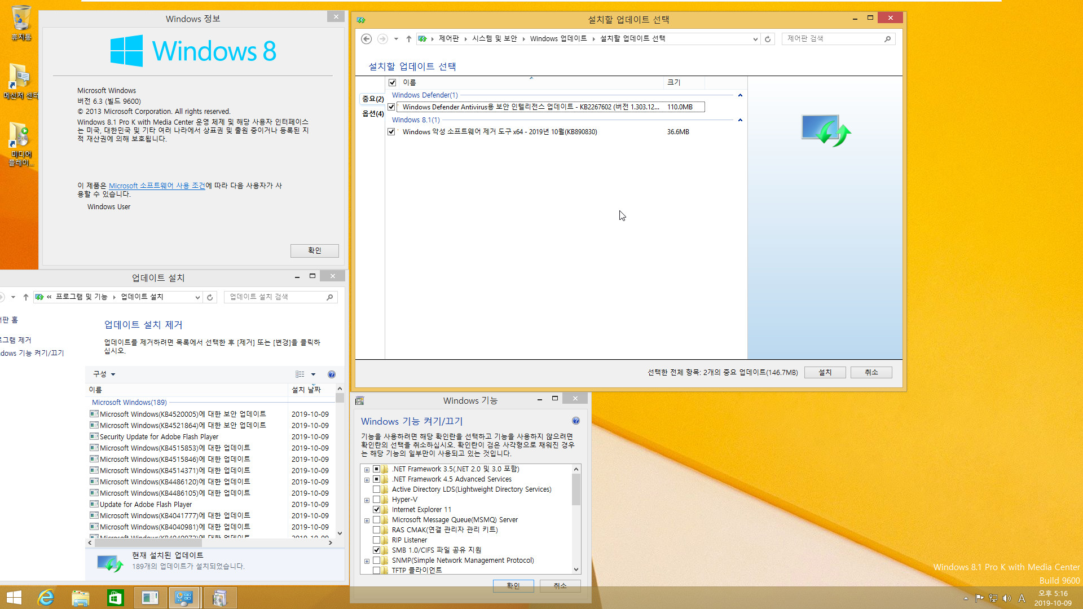Toggle the select-all checkbox beside the name column

393,82
